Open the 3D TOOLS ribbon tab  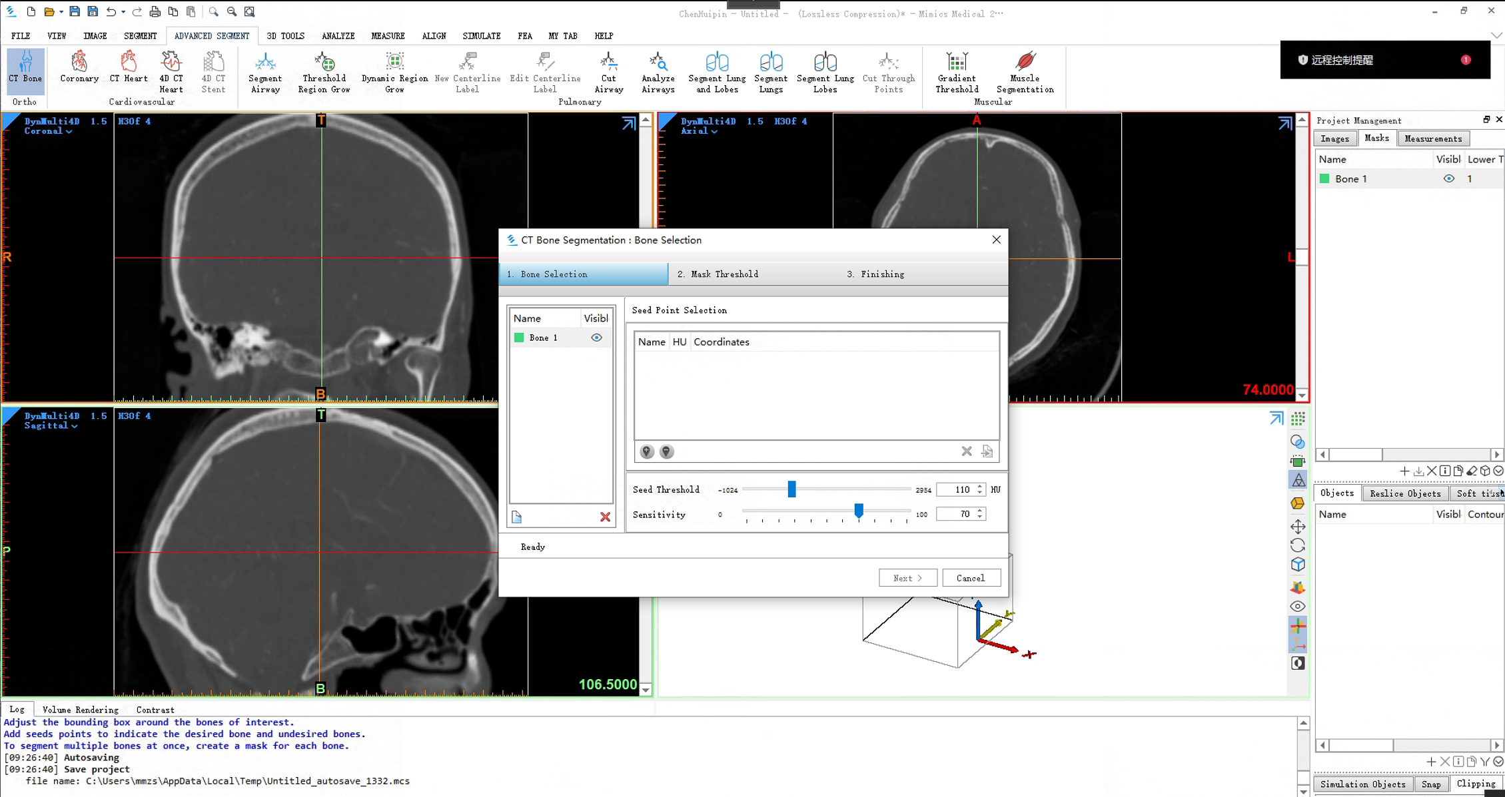(x=285, y=36)
